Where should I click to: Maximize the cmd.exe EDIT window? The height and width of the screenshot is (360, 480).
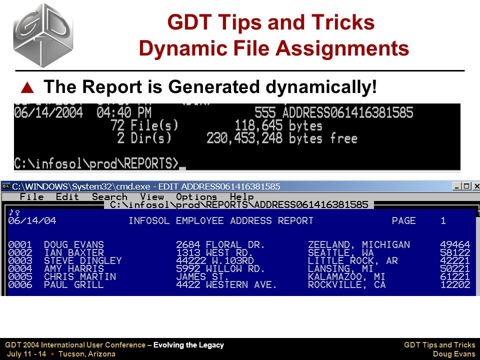466,186
